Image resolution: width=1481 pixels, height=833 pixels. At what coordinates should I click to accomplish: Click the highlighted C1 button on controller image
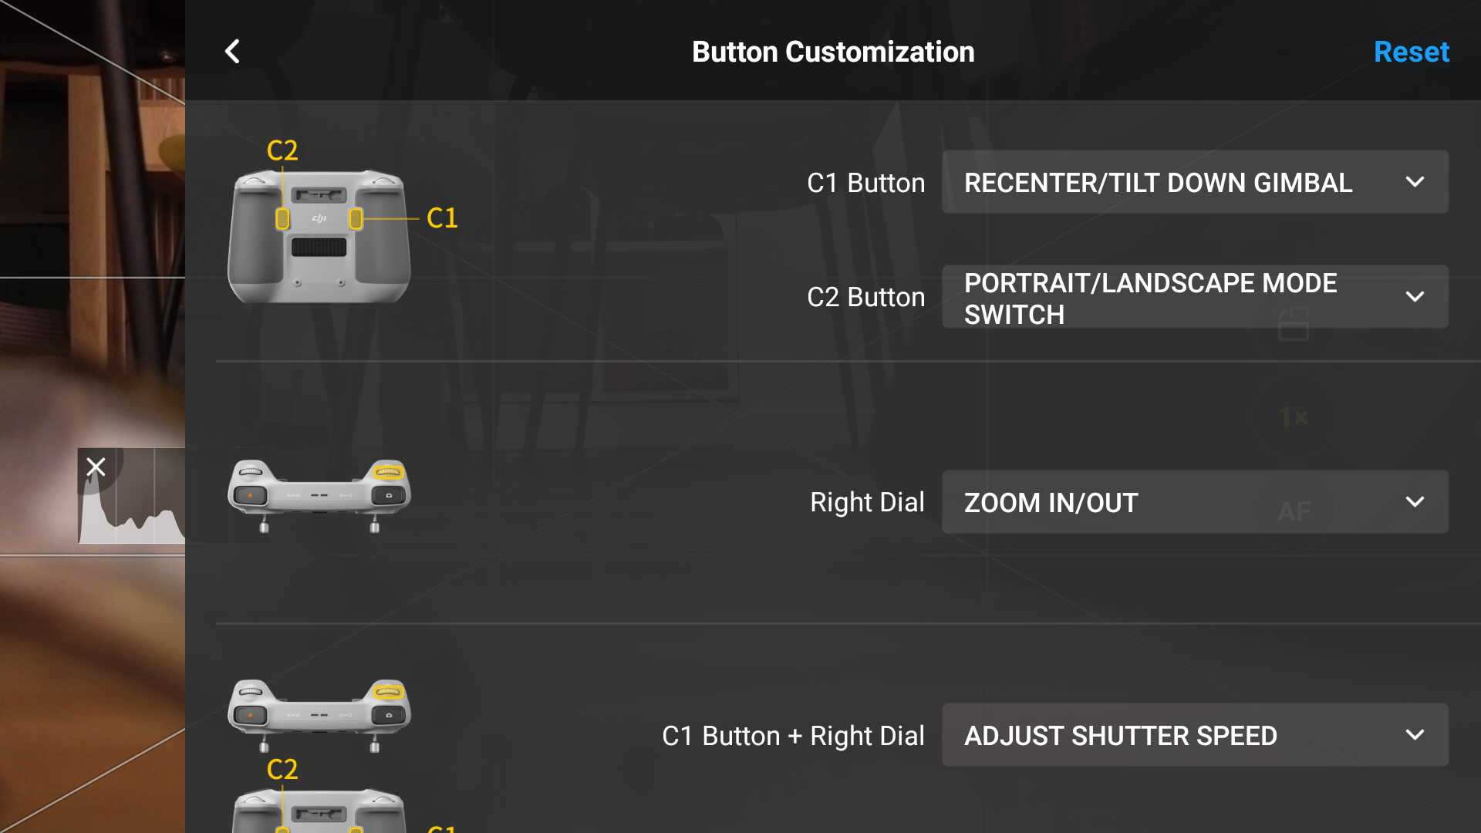356,219
